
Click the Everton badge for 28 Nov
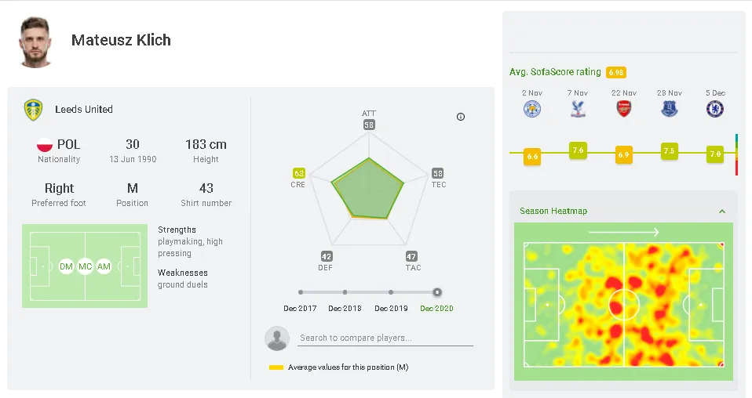point(670,109)
